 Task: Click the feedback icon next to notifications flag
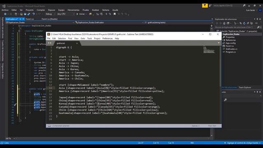(210, 6)
